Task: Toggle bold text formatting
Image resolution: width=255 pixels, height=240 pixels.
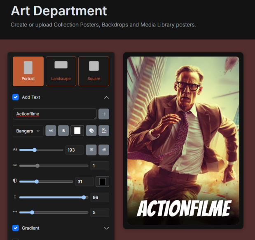Action: (x=63, y=131)
